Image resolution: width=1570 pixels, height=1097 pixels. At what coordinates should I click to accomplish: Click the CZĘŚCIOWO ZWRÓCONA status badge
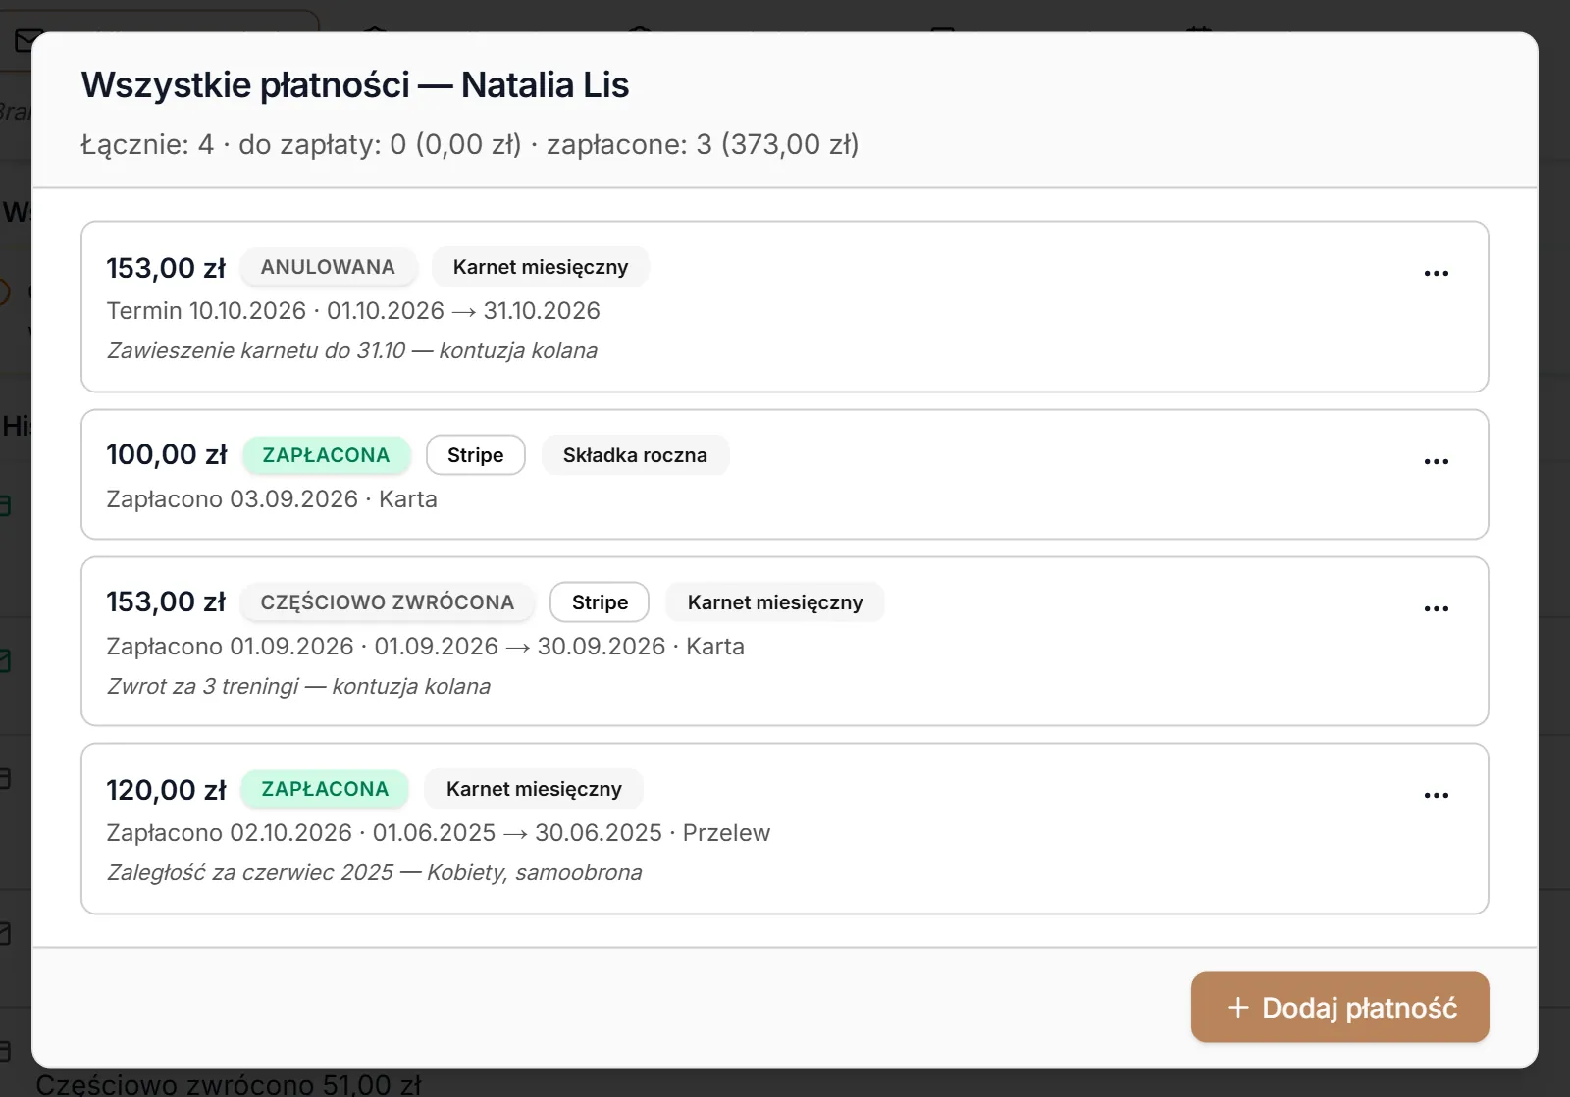tap(388, 602)
